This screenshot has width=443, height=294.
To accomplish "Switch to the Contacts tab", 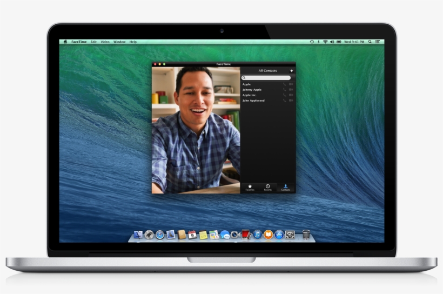I will click(x=286, y=188).
